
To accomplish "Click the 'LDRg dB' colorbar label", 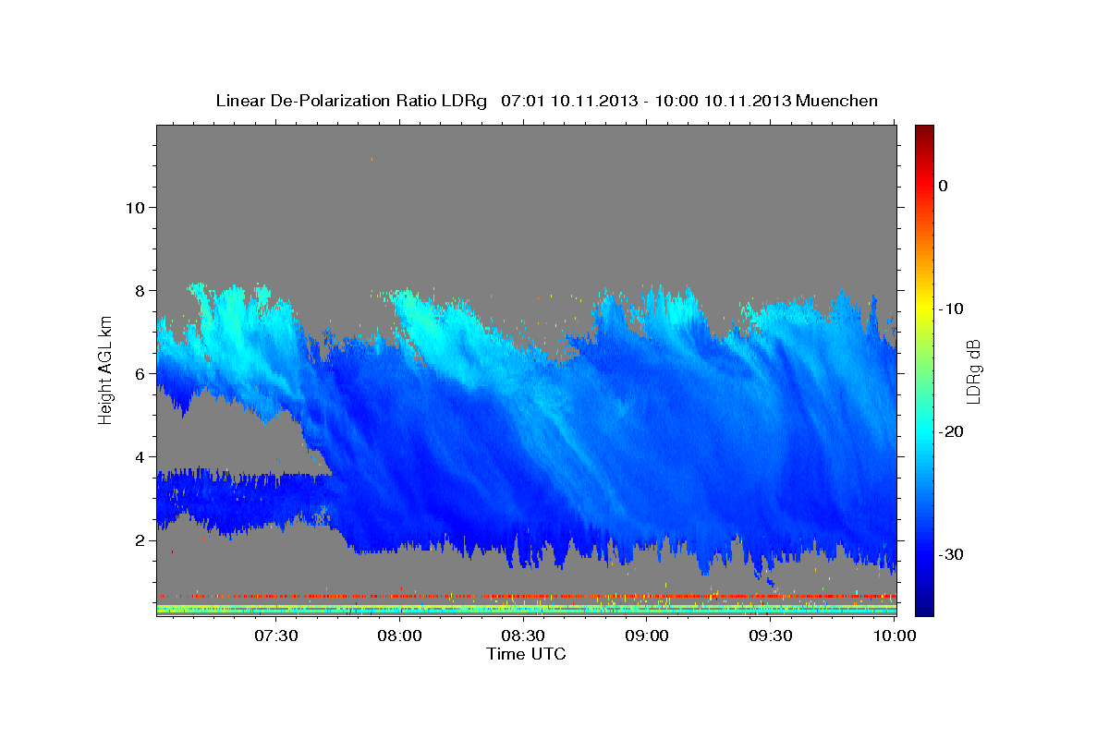I will 972,370.
